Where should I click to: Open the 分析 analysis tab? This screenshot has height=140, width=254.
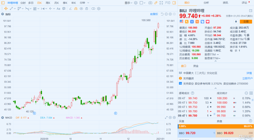pos(206,3)
